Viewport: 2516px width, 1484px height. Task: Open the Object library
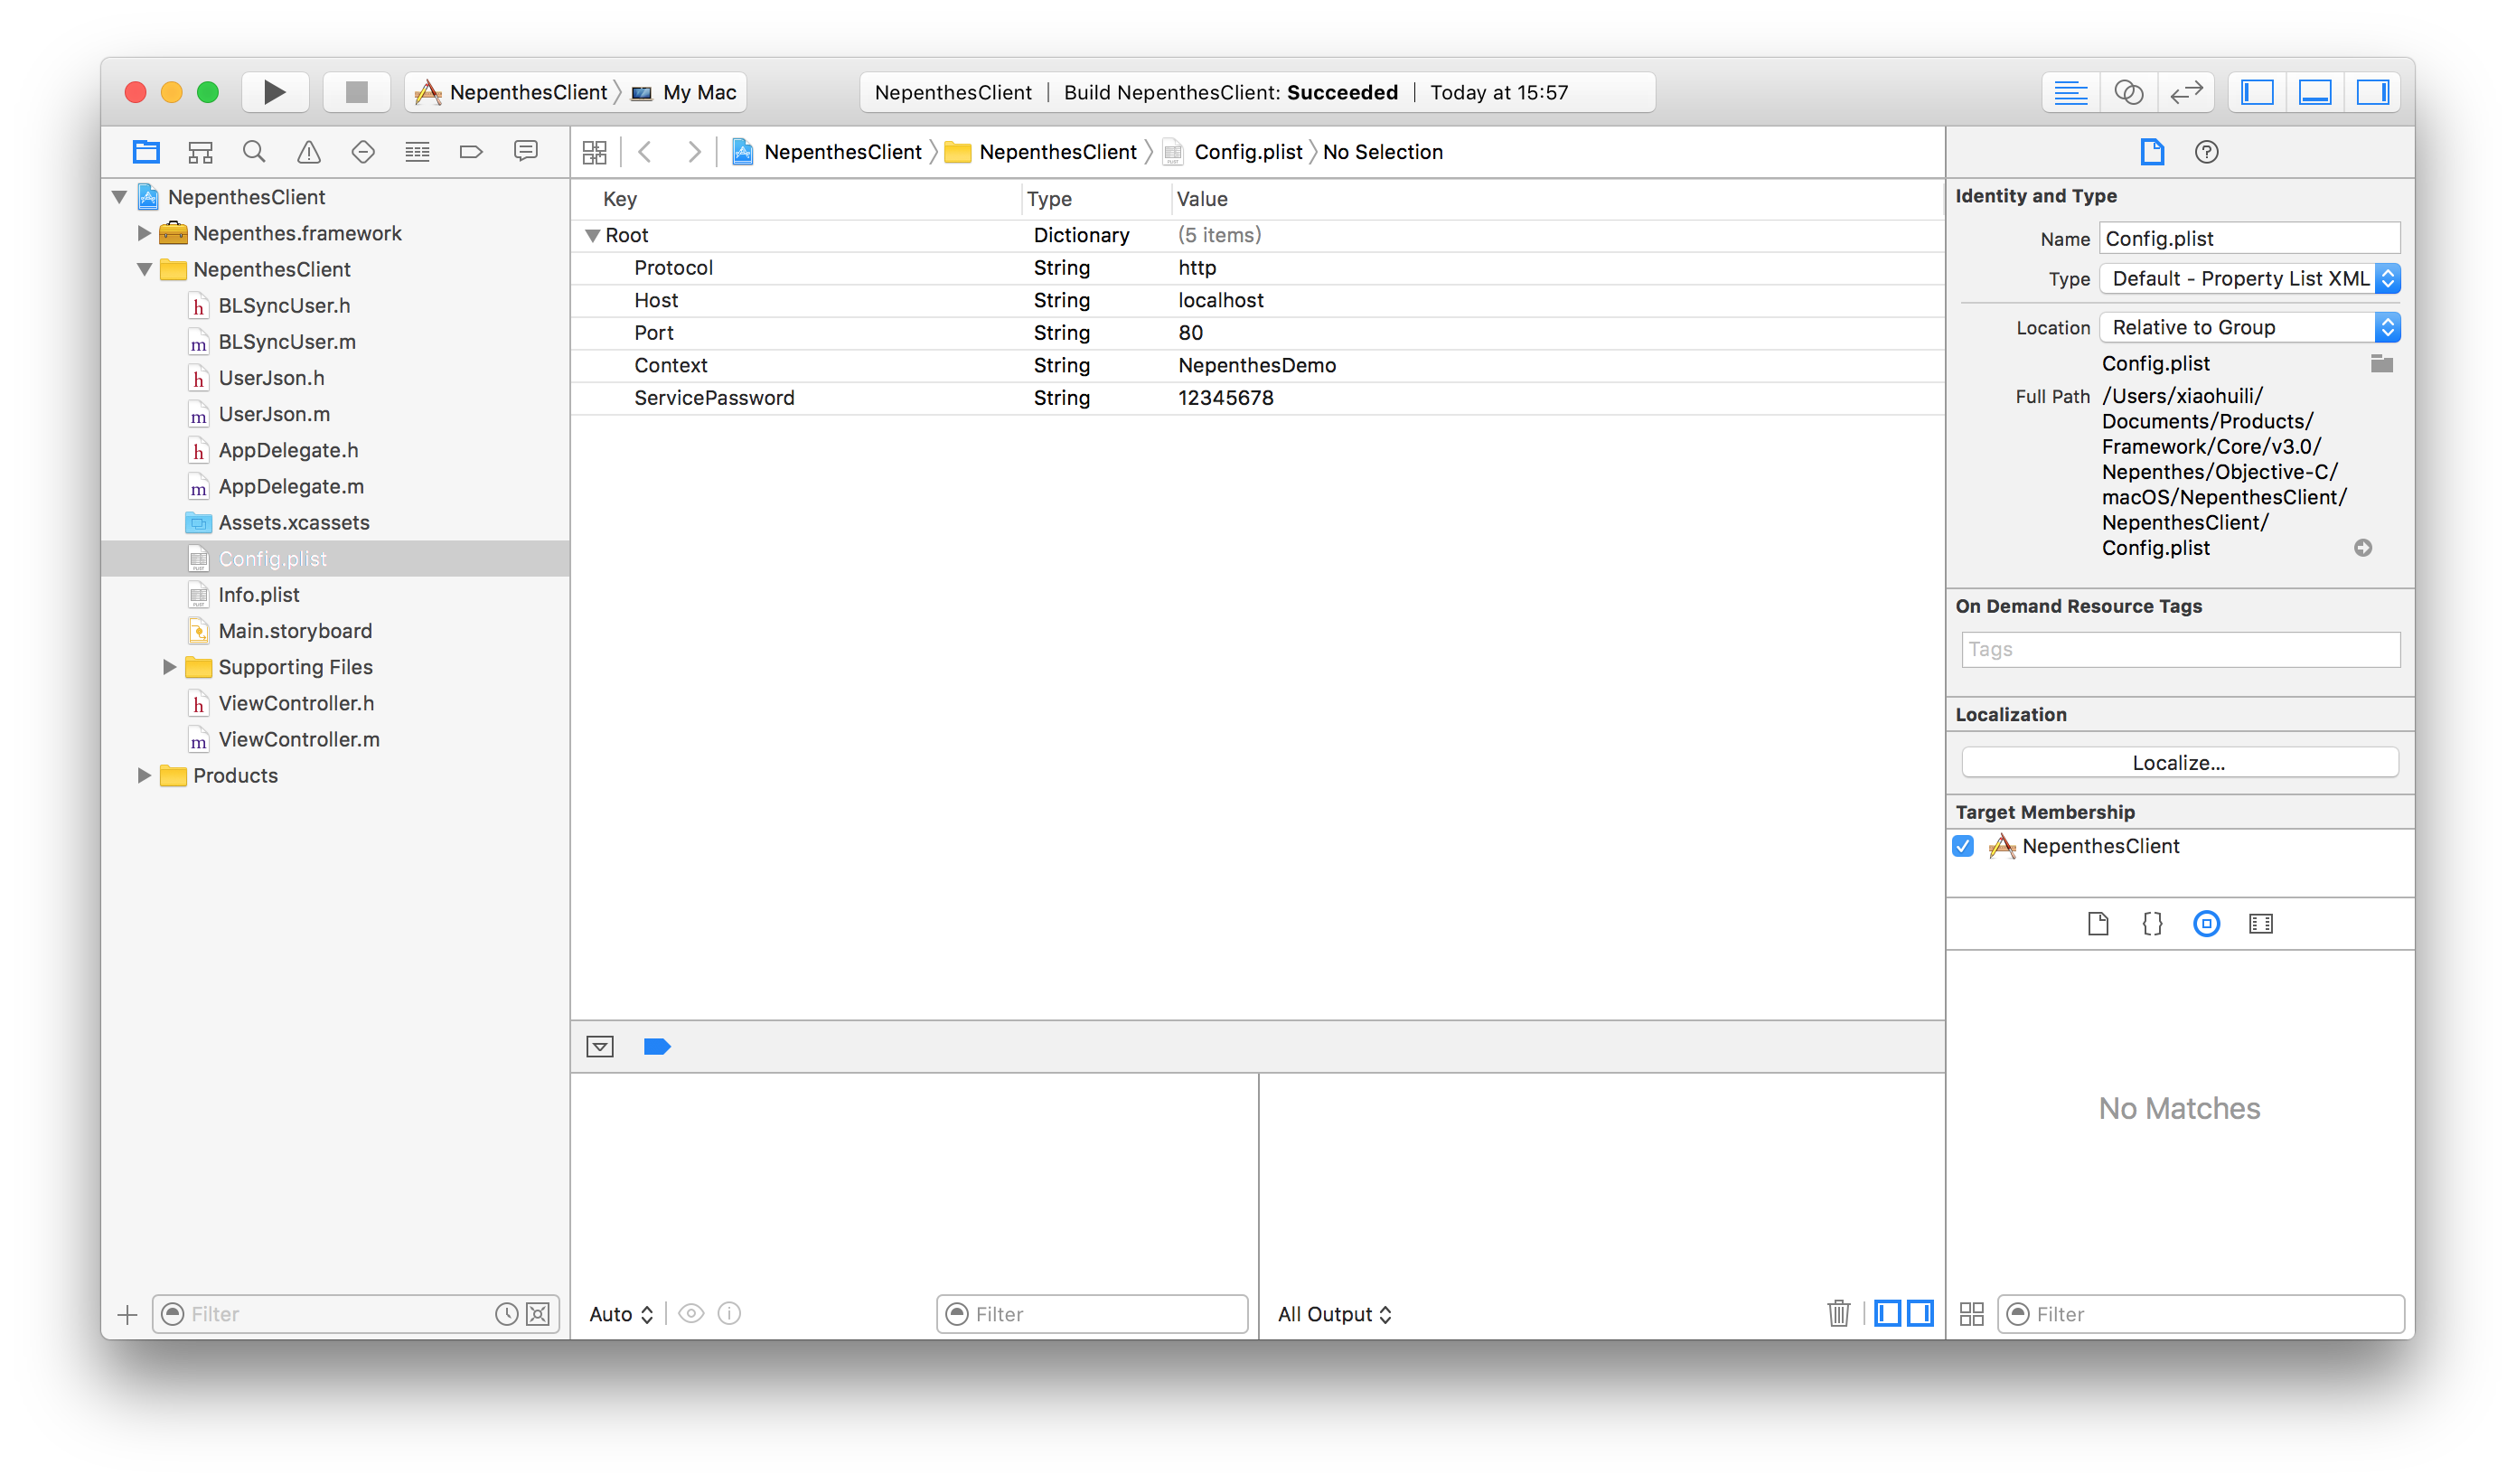(2206, 924)
